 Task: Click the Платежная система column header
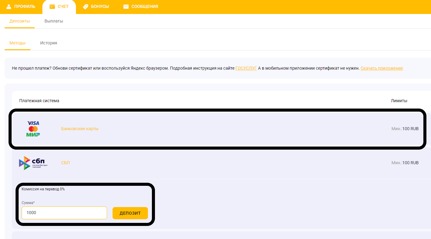click(x=39, y=101)
